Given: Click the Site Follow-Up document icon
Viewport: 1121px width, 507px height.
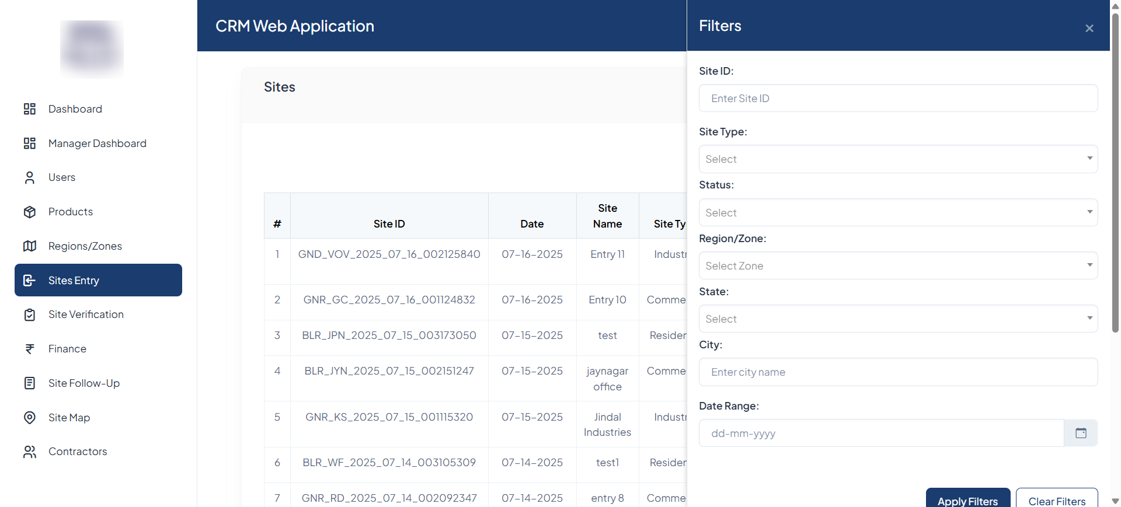Looking at the screenshot, I should click(x=30, y=383).
